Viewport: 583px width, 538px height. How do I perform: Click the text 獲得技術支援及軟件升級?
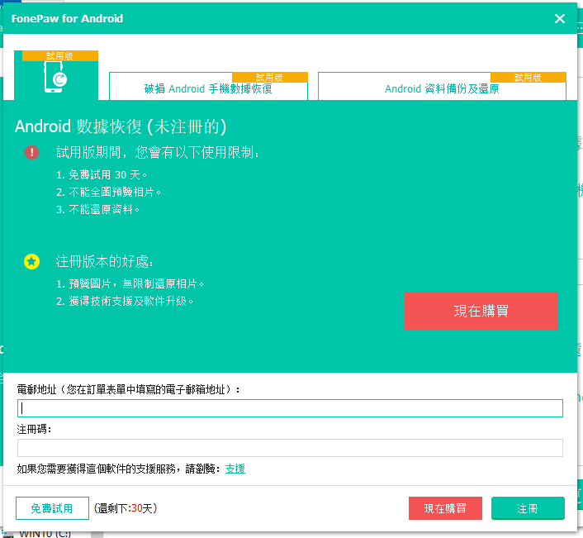pos(125,301)
